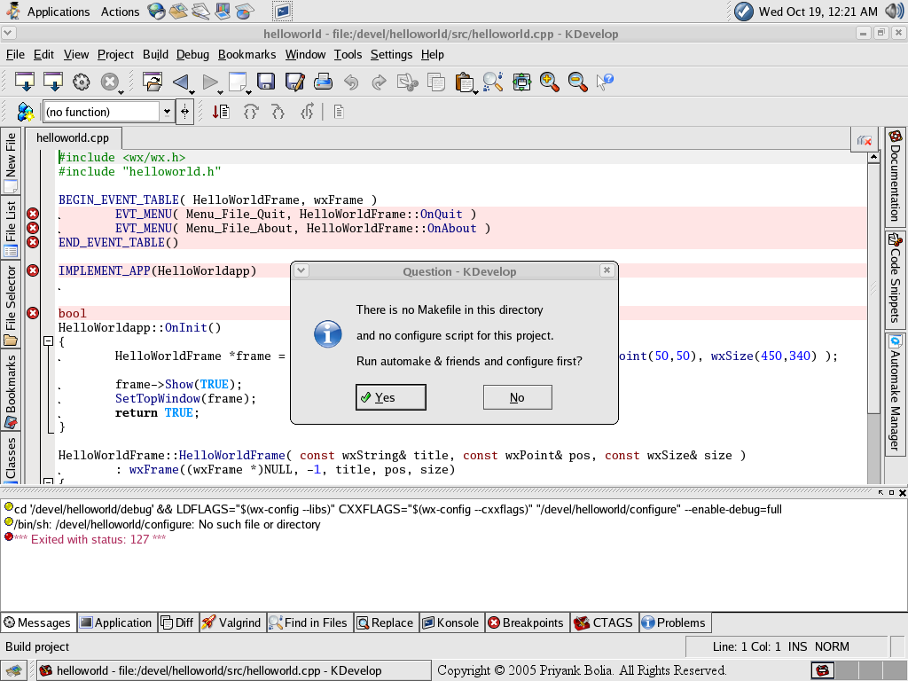Open the web browser globe launcher

(x=156, y=11)
